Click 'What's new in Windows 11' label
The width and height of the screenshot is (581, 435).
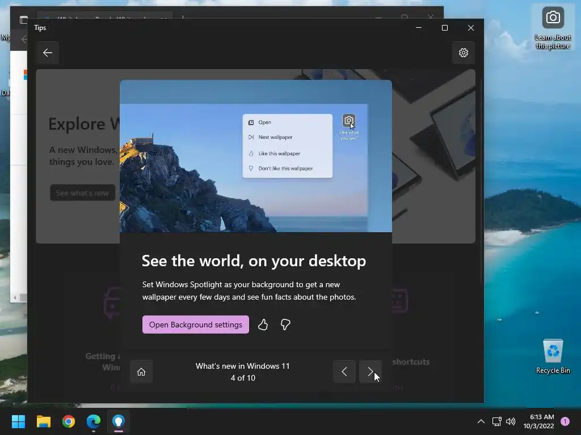pos(243,366)
